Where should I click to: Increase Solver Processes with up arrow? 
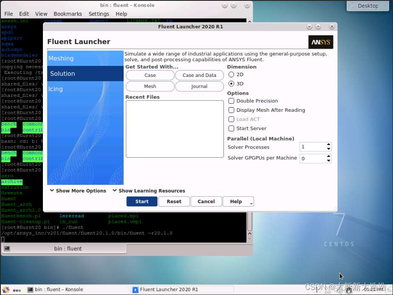329,145
